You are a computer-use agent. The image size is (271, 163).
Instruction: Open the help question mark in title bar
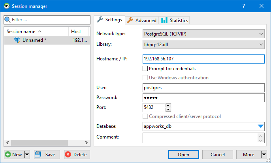[x=244, y=6]
